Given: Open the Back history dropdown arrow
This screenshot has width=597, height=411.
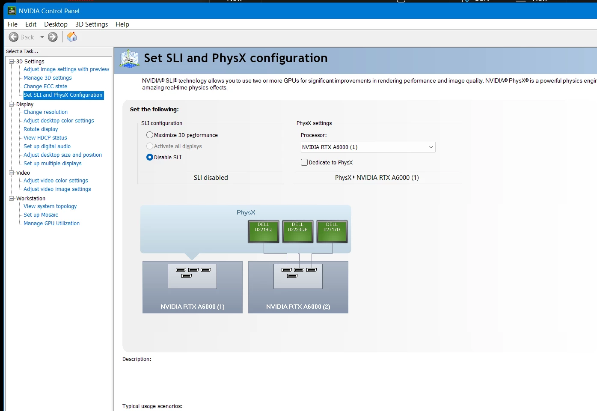Looking at the screenshot, I should [x=42, y=37].
